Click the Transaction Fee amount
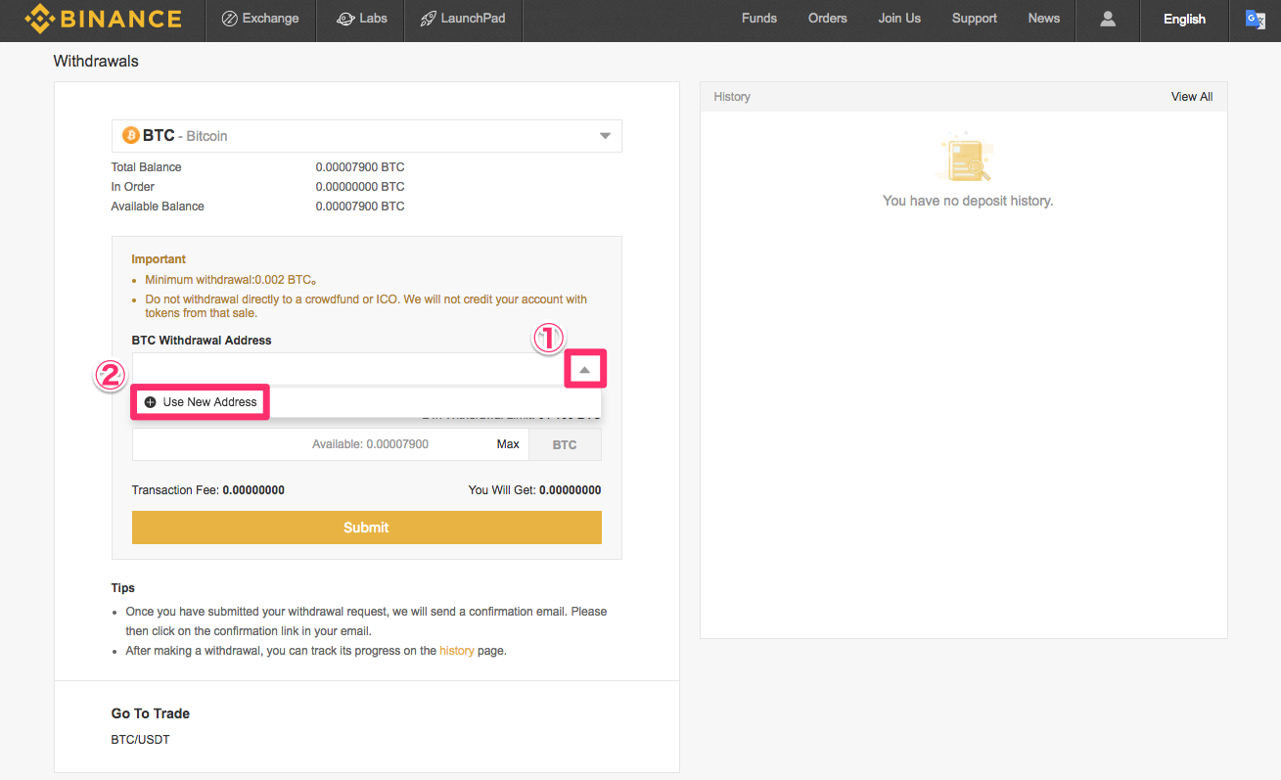The width and height of the screenshot is (1281, 780). (252, 490)
